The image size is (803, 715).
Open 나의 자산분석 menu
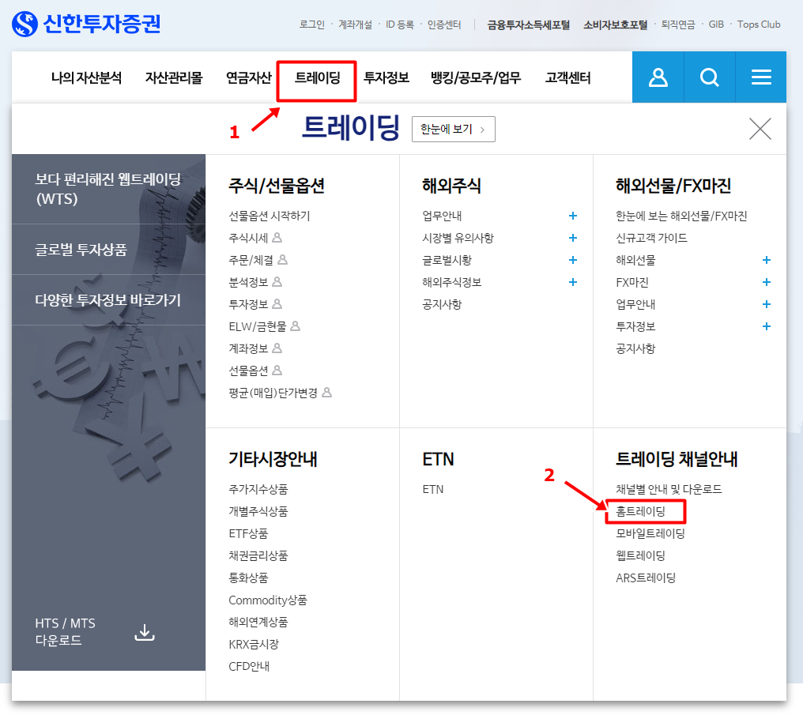86,77
